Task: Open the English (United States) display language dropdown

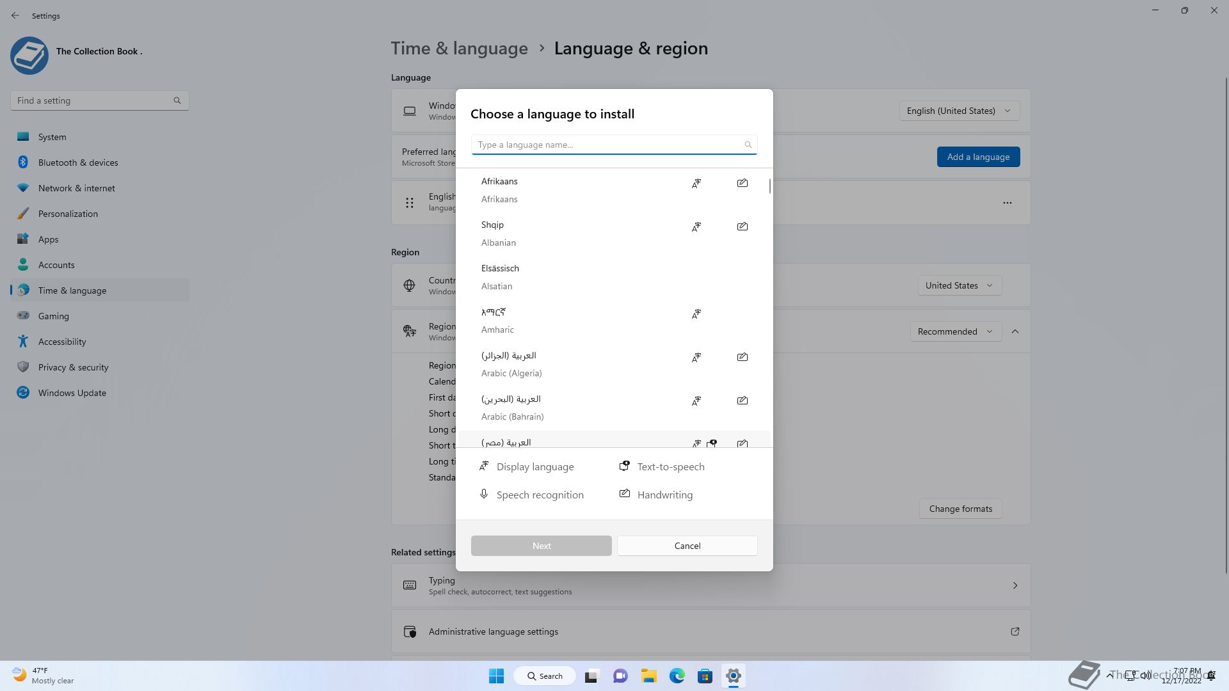Action: (x=959, y=111)
